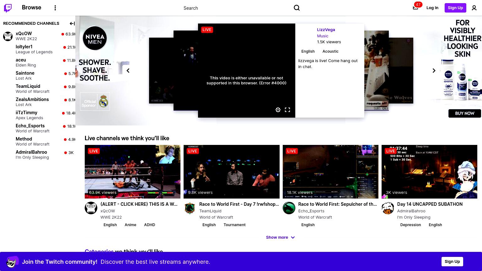
Task: Expand Show more live channels
Action: point(281,237)
